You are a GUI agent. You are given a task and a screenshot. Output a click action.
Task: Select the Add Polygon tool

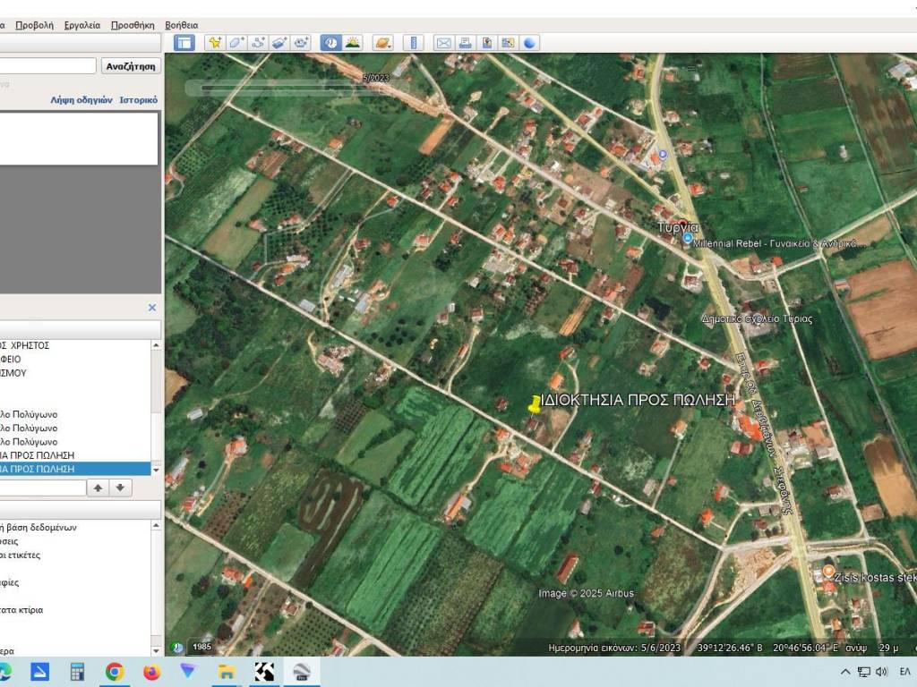(x=236, y=42)
